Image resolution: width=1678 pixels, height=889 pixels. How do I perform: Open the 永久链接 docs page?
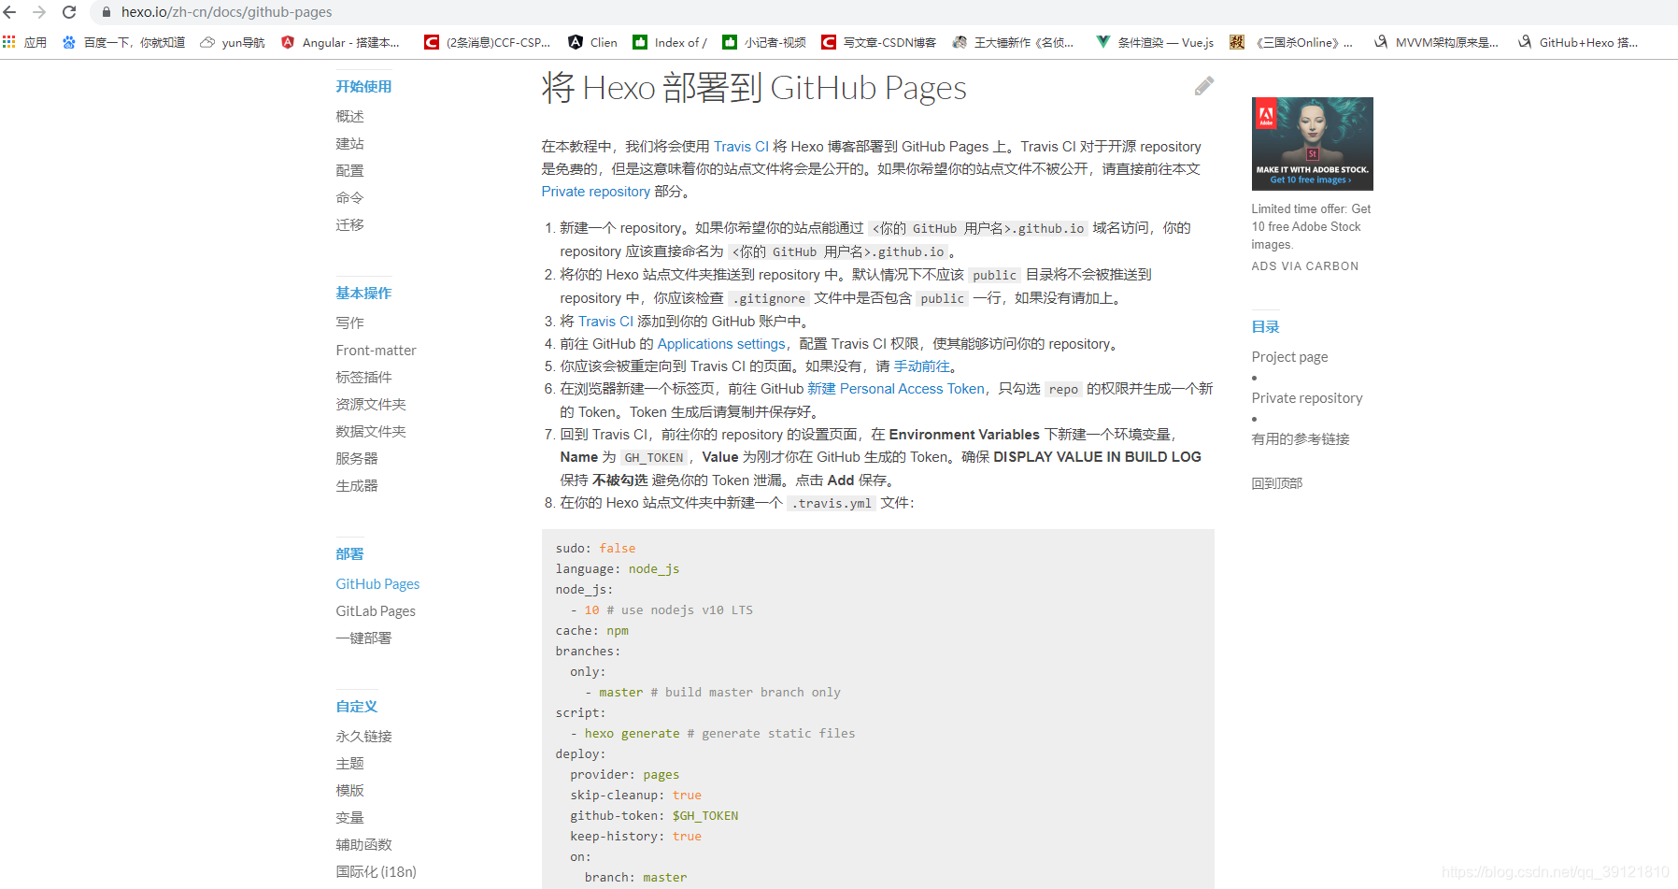coord(363,736)
